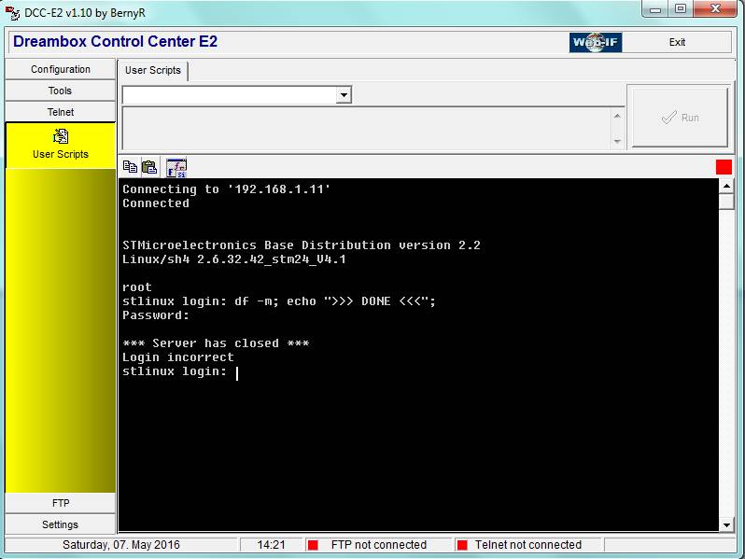Open the Web-IF globe logo
The width and height of the screenshot is (745, 559).
pos(596,42)
